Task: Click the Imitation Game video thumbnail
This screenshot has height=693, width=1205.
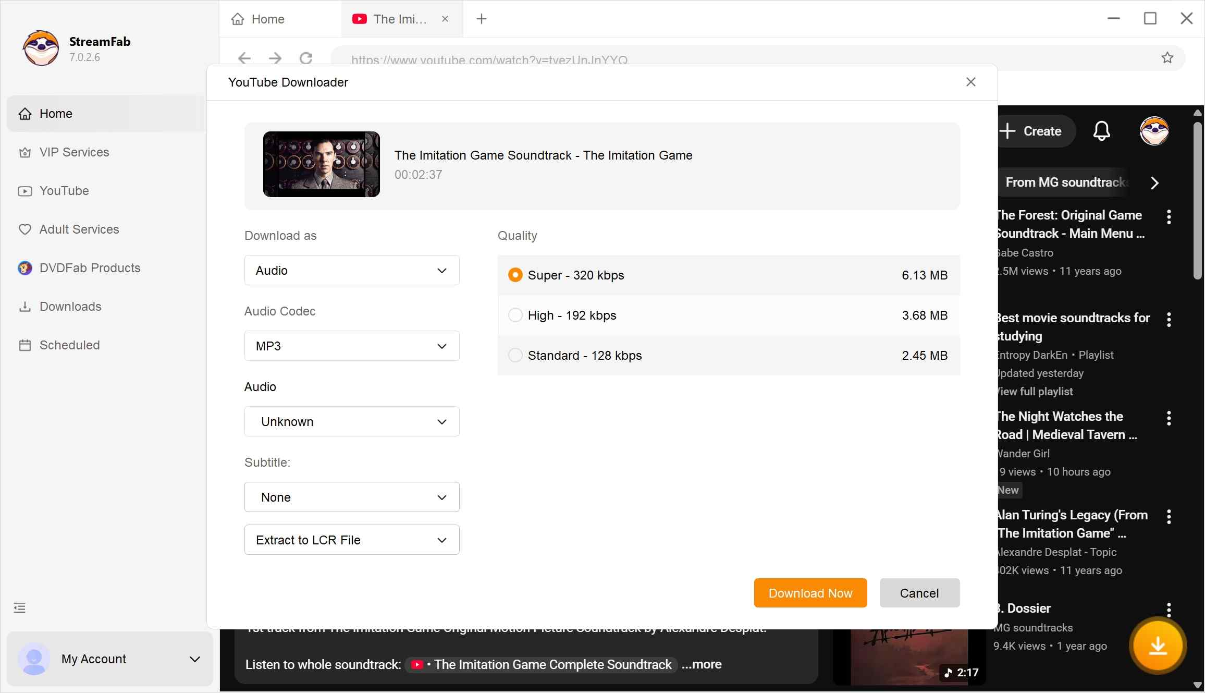Action: 322,164
